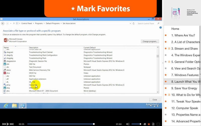This screenshot has height=126, width=201.
Task: Select the .dmp file icon
Action: 5,85
